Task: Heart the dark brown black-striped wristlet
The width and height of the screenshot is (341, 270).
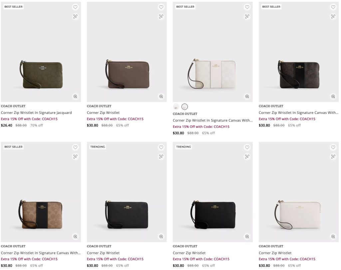Action: pyautogui.click(x=333, y=7)
